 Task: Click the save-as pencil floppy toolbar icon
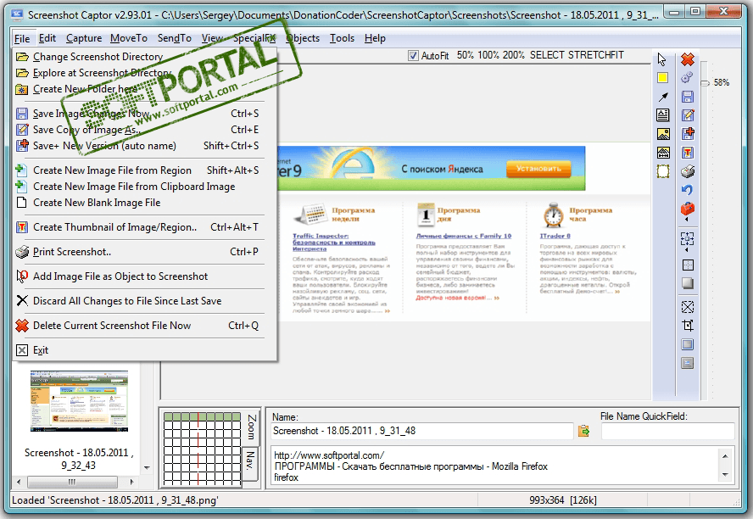pyautogui.click(x=688, y=115)
